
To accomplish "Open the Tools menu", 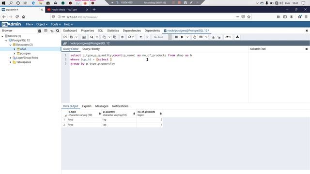I will [x=56, y=24].
